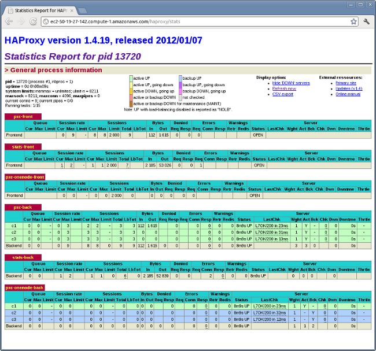
Task: Bookmark this page using the star icon
Action: click(353, 21)
